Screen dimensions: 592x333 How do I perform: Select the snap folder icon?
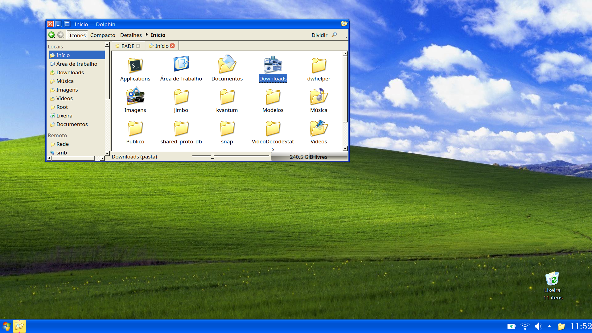(x=227, y=129)
